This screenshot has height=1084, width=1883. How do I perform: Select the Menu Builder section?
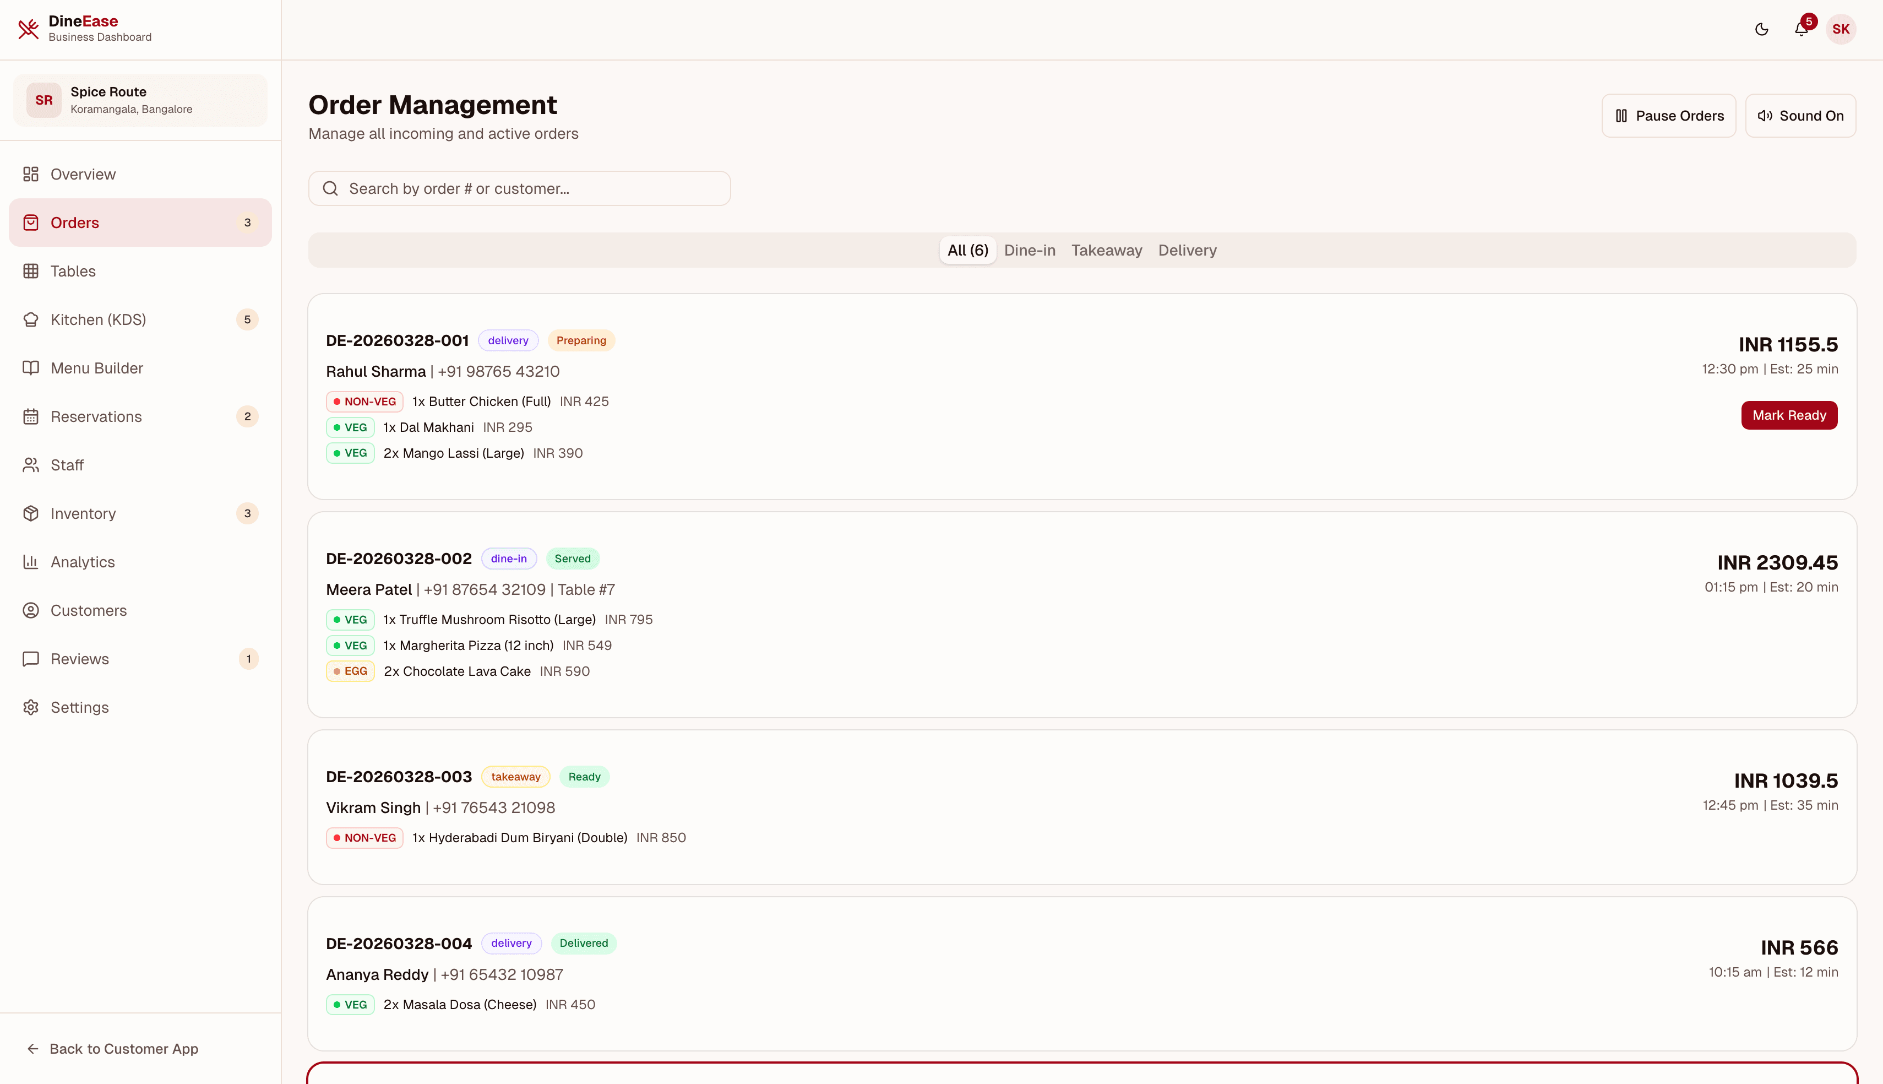[x=97, y=368]
